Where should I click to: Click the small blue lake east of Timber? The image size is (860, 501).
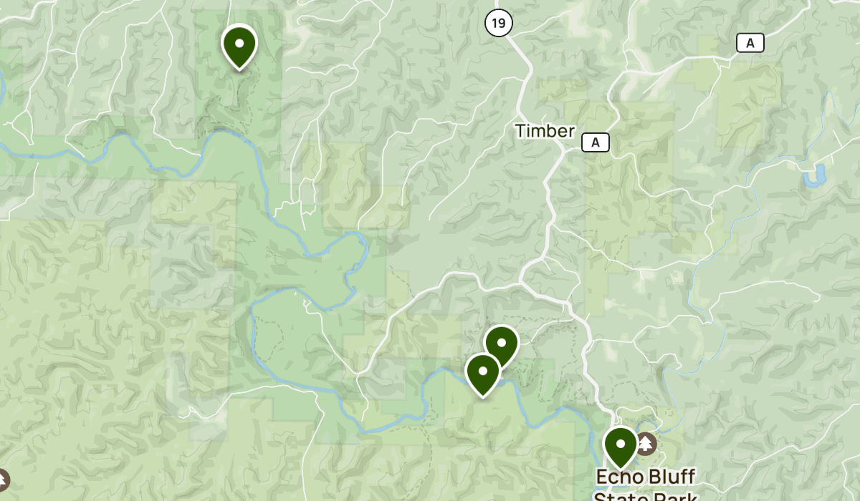(x=816, y=175)
